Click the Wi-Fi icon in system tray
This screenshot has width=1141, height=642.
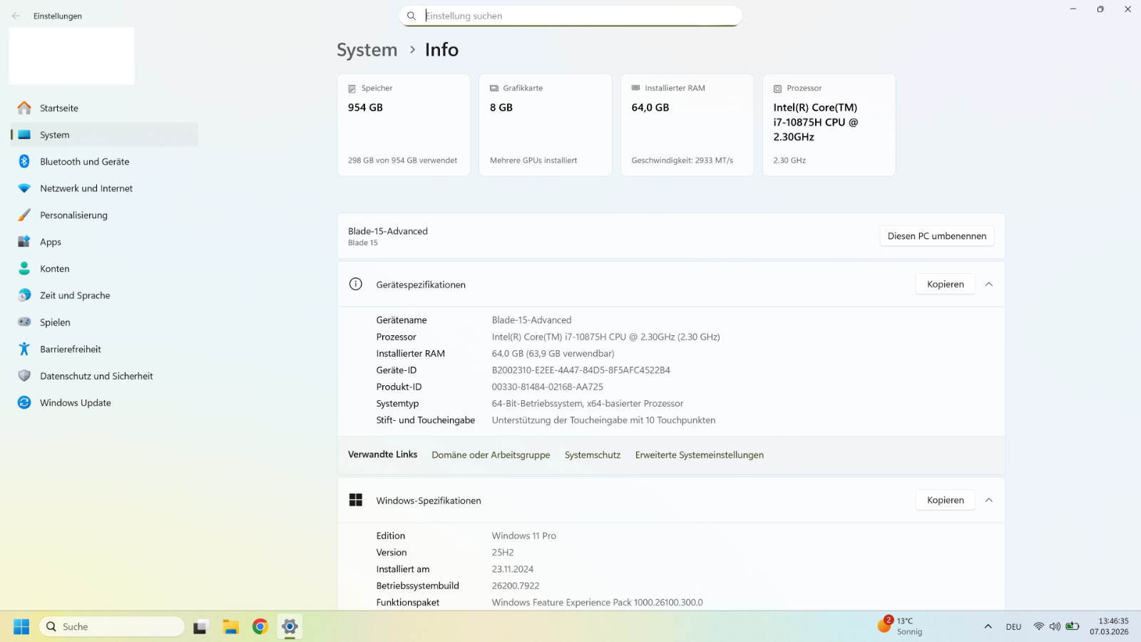coord(1038,626)
